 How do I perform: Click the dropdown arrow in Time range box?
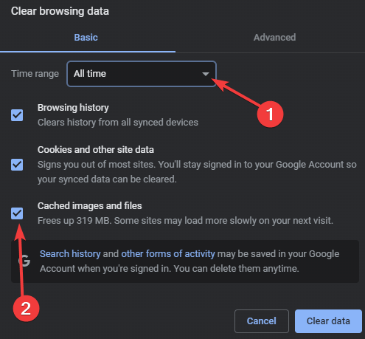pyautogui.click(x=205, y=74)
